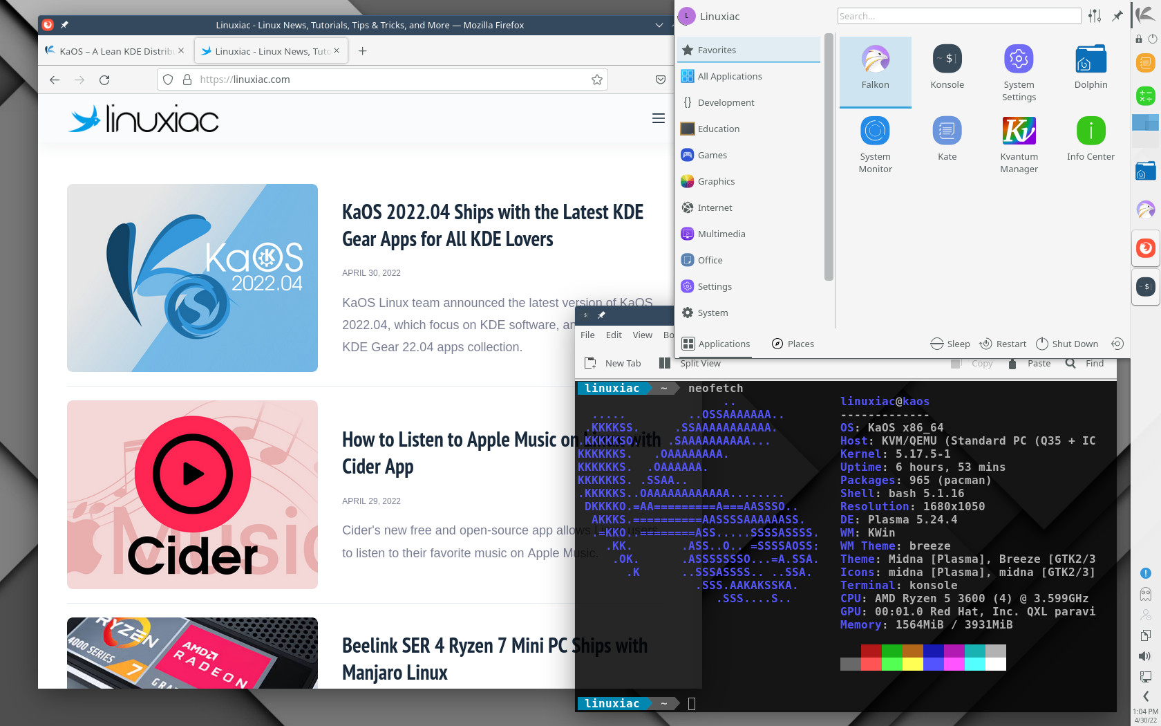The width and height of the screenshot is (1161, 726).
Task: Click the KaOS launcher icon in panel
Action: pos(1145,15)
